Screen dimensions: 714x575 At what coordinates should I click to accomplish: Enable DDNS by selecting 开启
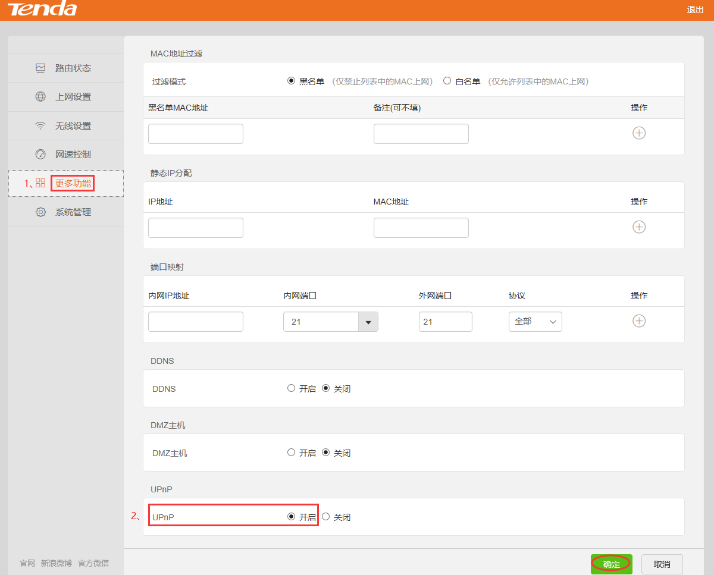click(292, 388)
